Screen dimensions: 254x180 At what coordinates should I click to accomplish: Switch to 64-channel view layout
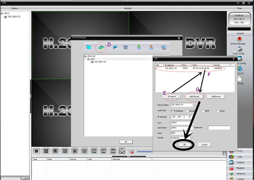pos(113,151)
